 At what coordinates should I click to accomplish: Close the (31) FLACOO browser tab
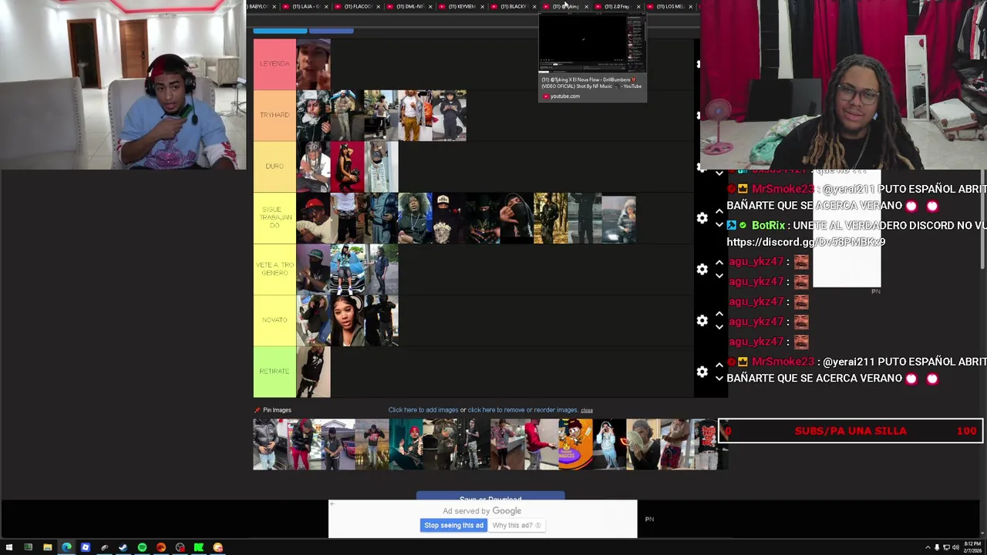click(x=378, y=7)
